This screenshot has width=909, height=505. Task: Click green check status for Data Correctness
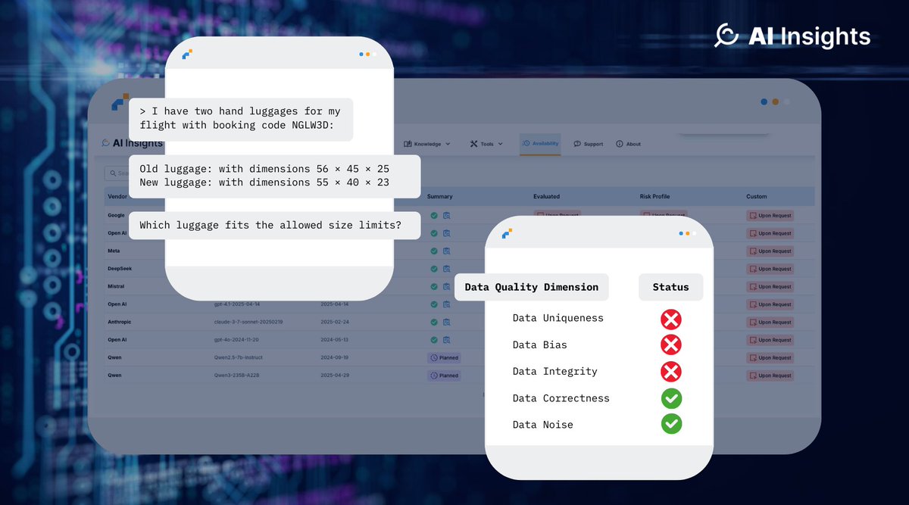(671, 398)
